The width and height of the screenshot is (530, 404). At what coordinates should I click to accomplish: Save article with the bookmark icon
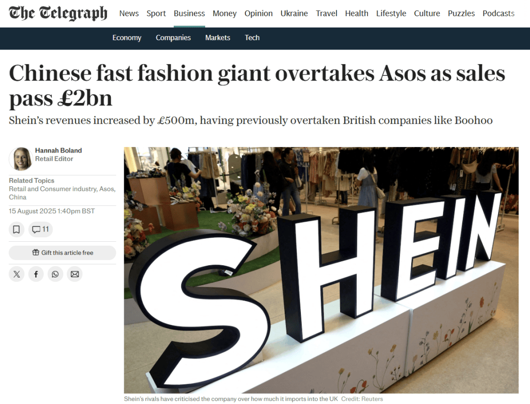coord(16,229)
